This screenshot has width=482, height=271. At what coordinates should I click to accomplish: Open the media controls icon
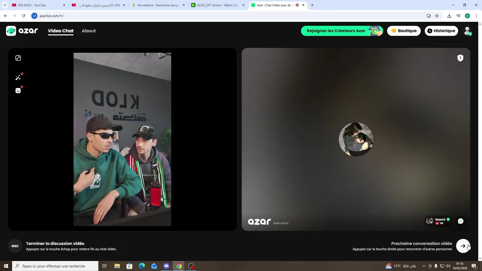click(458, 16)
